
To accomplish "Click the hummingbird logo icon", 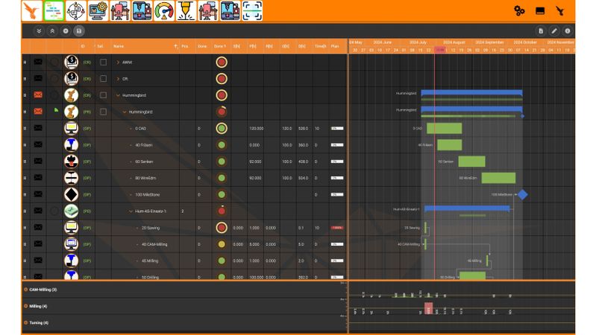I will pyautogui.click(x=31, y=10).
